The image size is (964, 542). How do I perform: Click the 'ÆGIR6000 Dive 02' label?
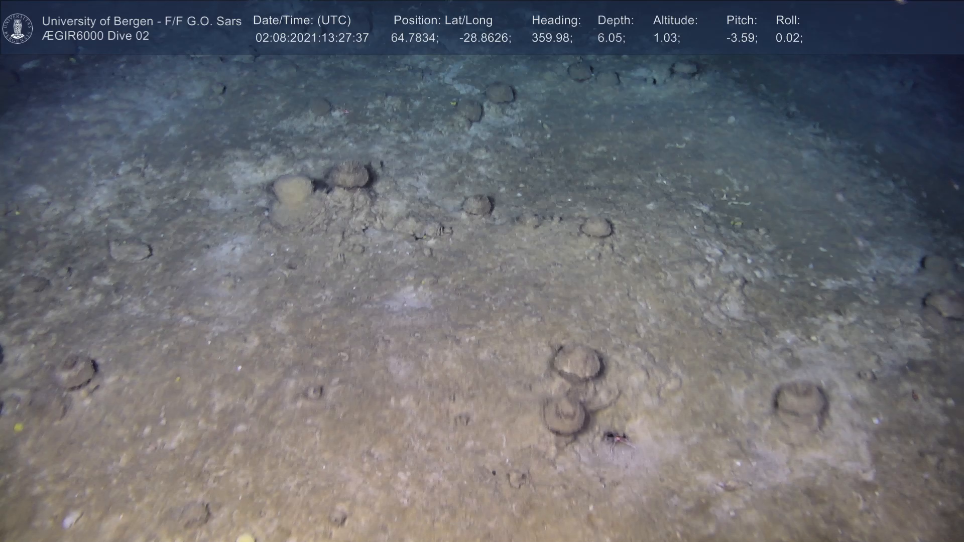[x=95, y=36]
